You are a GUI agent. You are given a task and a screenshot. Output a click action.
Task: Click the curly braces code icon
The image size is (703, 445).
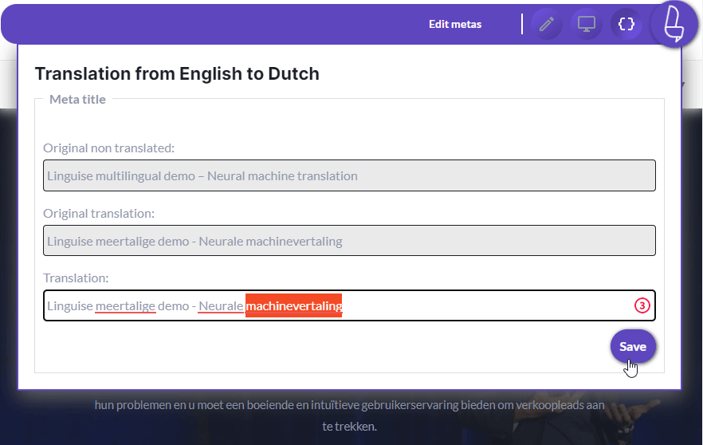tap(626, 24)
